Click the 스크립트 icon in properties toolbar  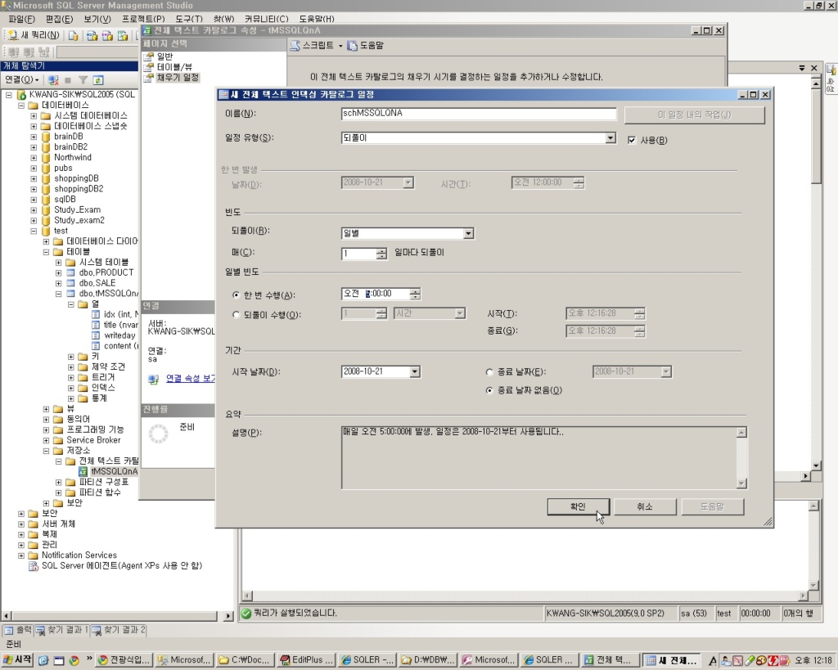coord(295,46)
